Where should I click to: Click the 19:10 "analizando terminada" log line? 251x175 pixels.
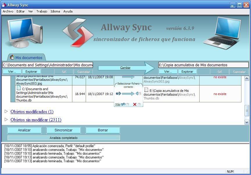[53, 153]
